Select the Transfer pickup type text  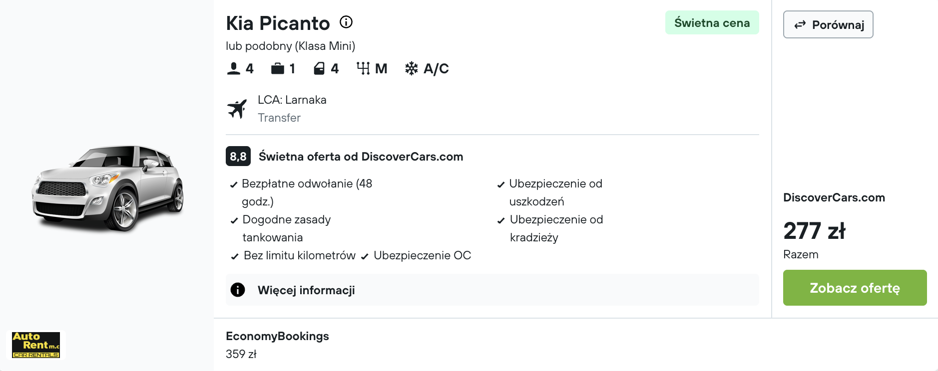tap(279, 118)
